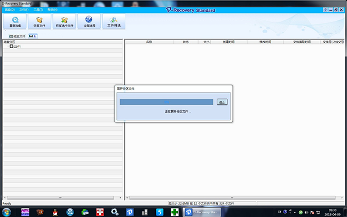Viewport: 347px width, 217px height.
Task: Click the D-Recovery Sta... running taskbar button
Action: [x=202, y=212]
